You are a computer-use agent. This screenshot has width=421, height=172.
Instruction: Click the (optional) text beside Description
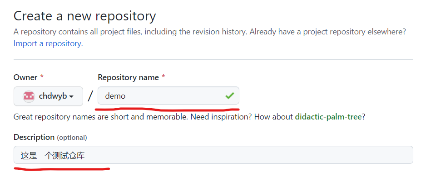tap(72, 138)
